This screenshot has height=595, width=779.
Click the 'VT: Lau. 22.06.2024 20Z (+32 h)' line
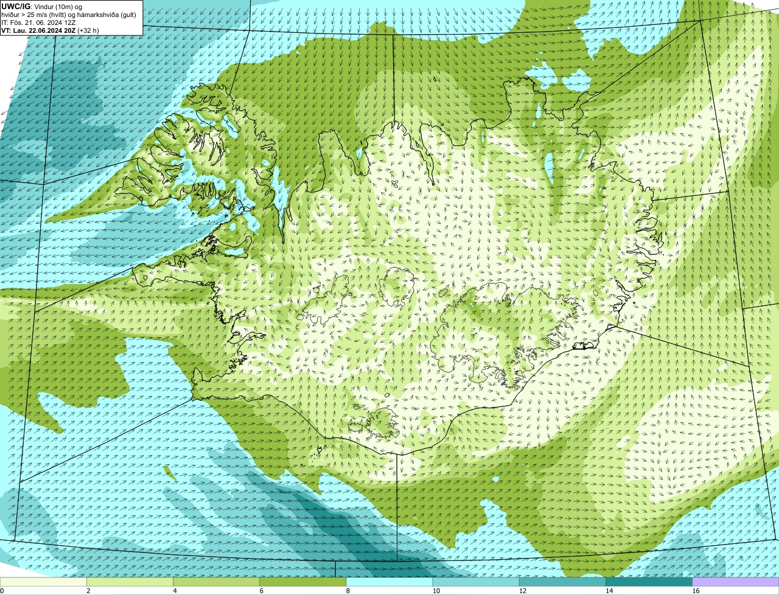51,30
